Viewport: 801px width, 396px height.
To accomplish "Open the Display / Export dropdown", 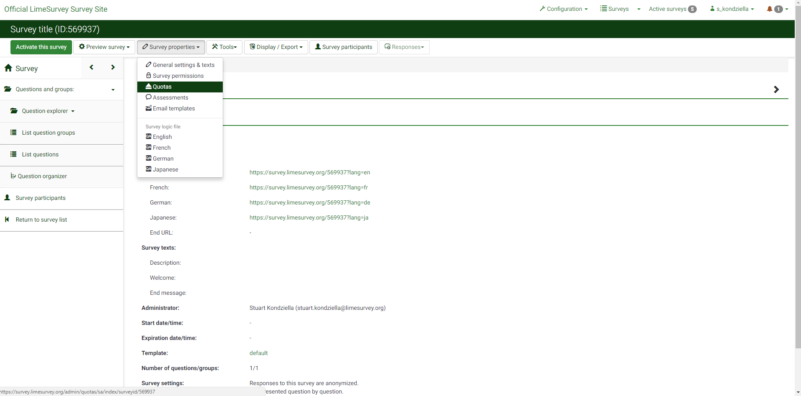I will tap(276, 47).
